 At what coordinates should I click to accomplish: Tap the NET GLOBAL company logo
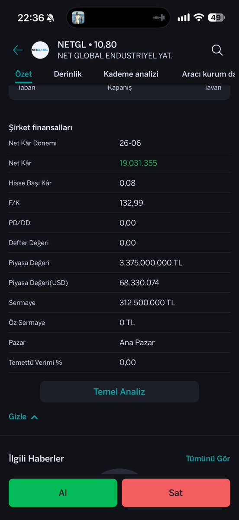pos(40,50)
